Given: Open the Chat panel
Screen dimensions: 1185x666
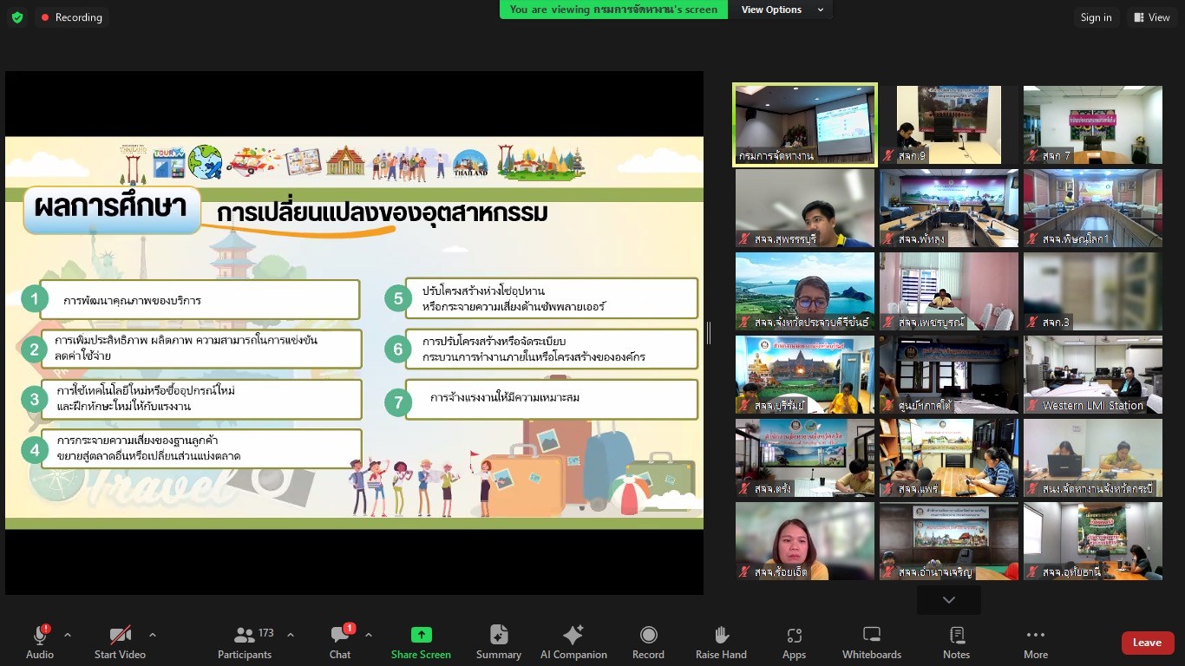Looking at the screenshot, I should tap(340, 642).
